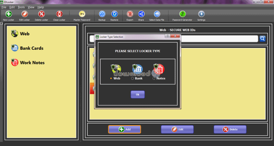Click the Edit Locker toolbar icon
274x146 pixels.
click(x=24, y=14)
